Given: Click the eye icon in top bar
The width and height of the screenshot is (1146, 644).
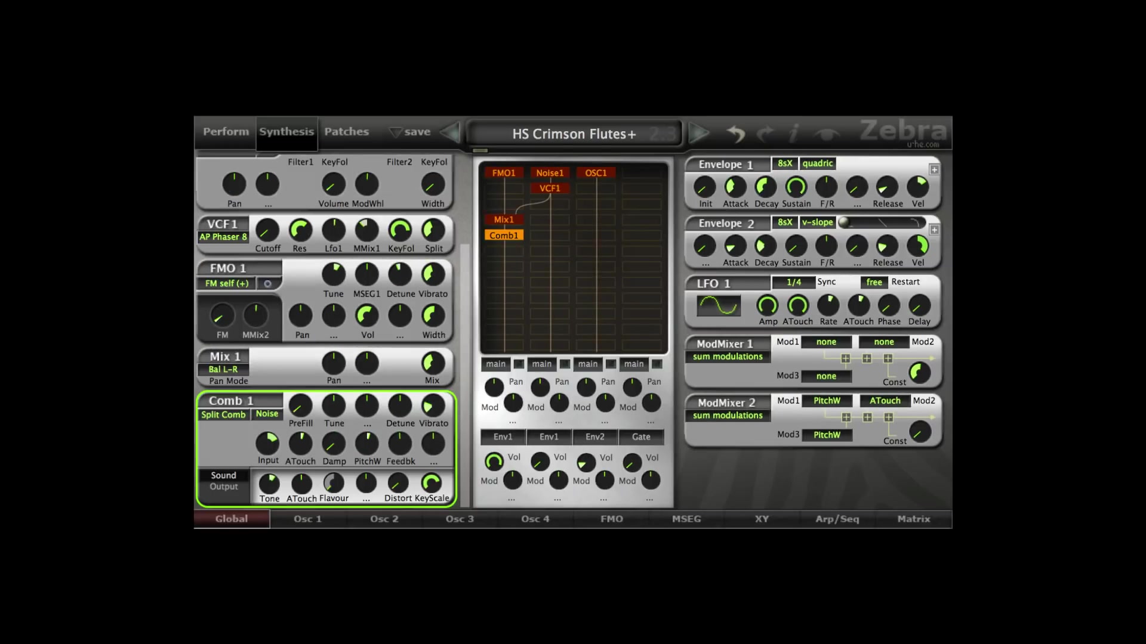Looking at the screenshot, I should click(827, 134).
